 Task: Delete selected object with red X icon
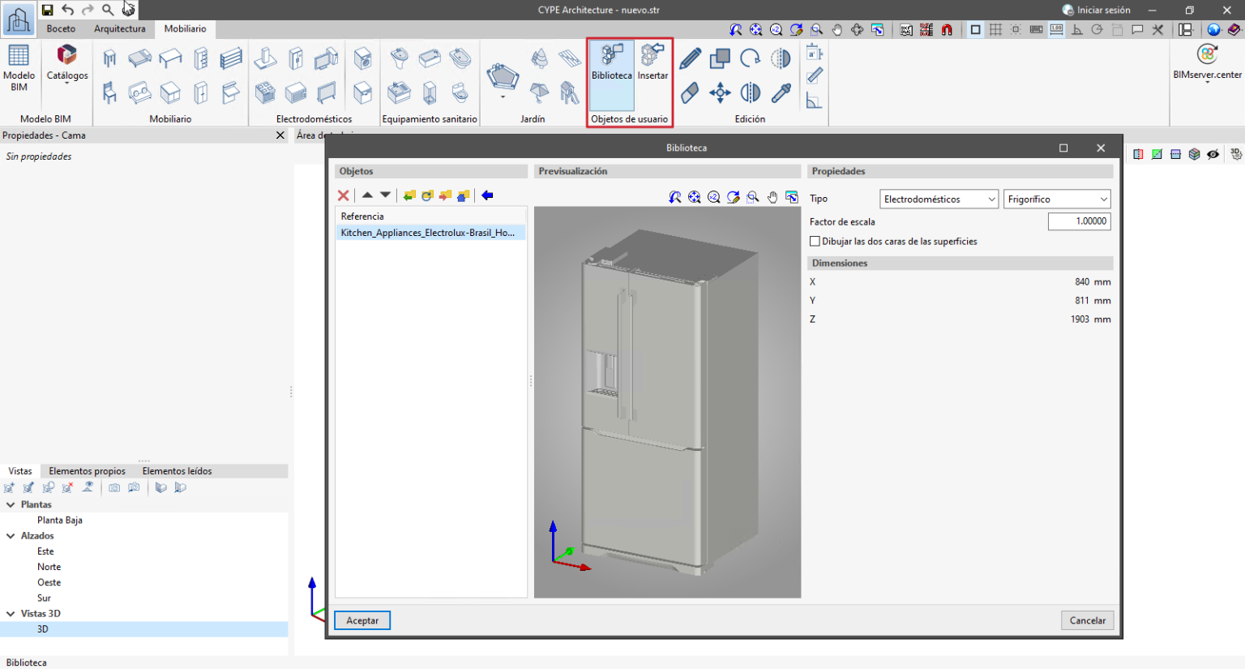[x=344, y=195]
